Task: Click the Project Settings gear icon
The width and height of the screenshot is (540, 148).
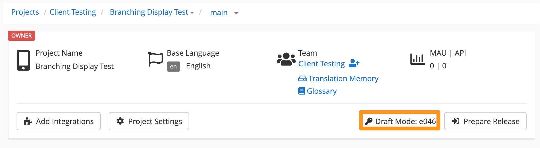Action: [x=120, y=121]
